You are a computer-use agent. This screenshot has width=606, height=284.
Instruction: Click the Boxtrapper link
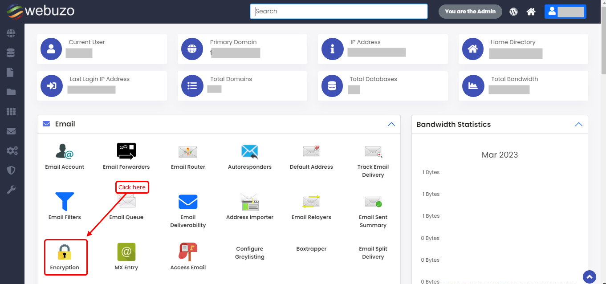tap(311, 249)
